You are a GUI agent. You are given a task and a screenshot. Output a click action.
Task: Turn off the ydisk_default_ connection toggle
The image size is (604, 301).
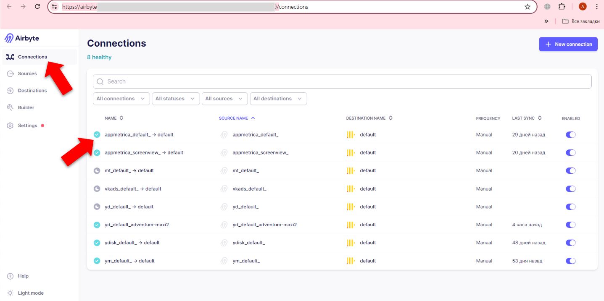pos(571,243)
